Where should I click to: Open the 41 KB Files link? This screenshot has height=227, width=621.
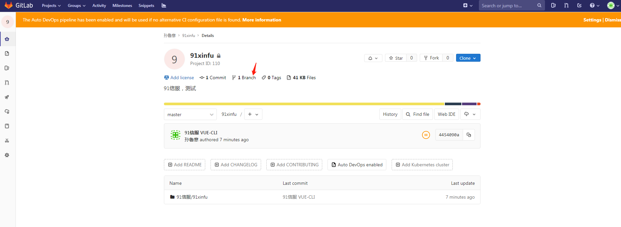pos(301,78)
